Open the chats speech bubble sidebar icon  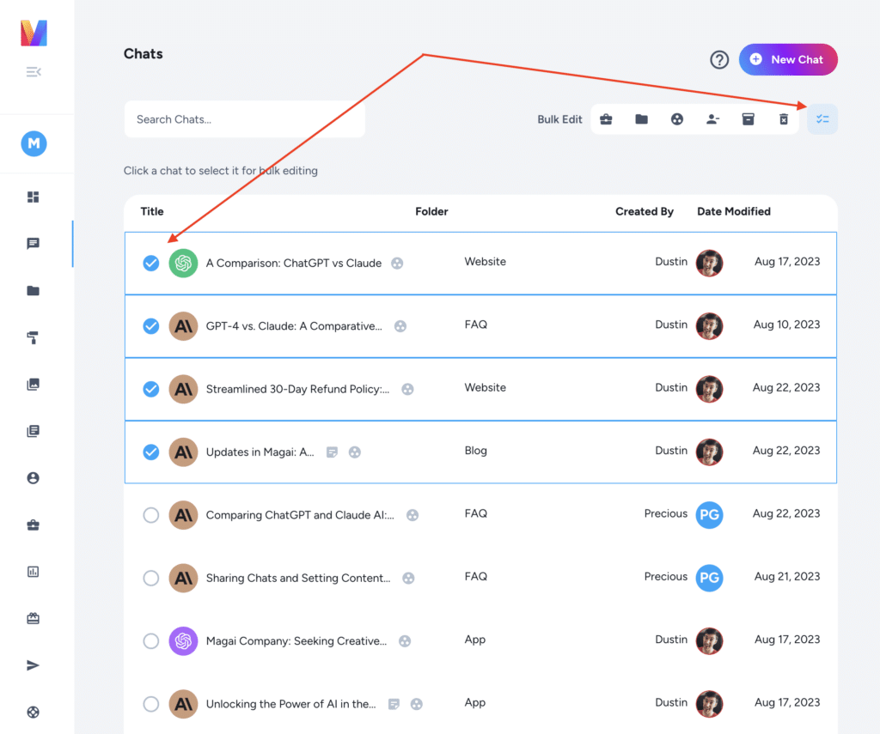click(x=34, y=243)
